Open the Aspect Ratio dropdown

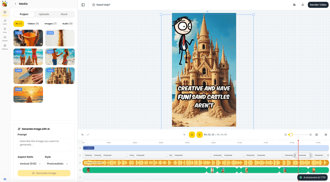(30, 164)
